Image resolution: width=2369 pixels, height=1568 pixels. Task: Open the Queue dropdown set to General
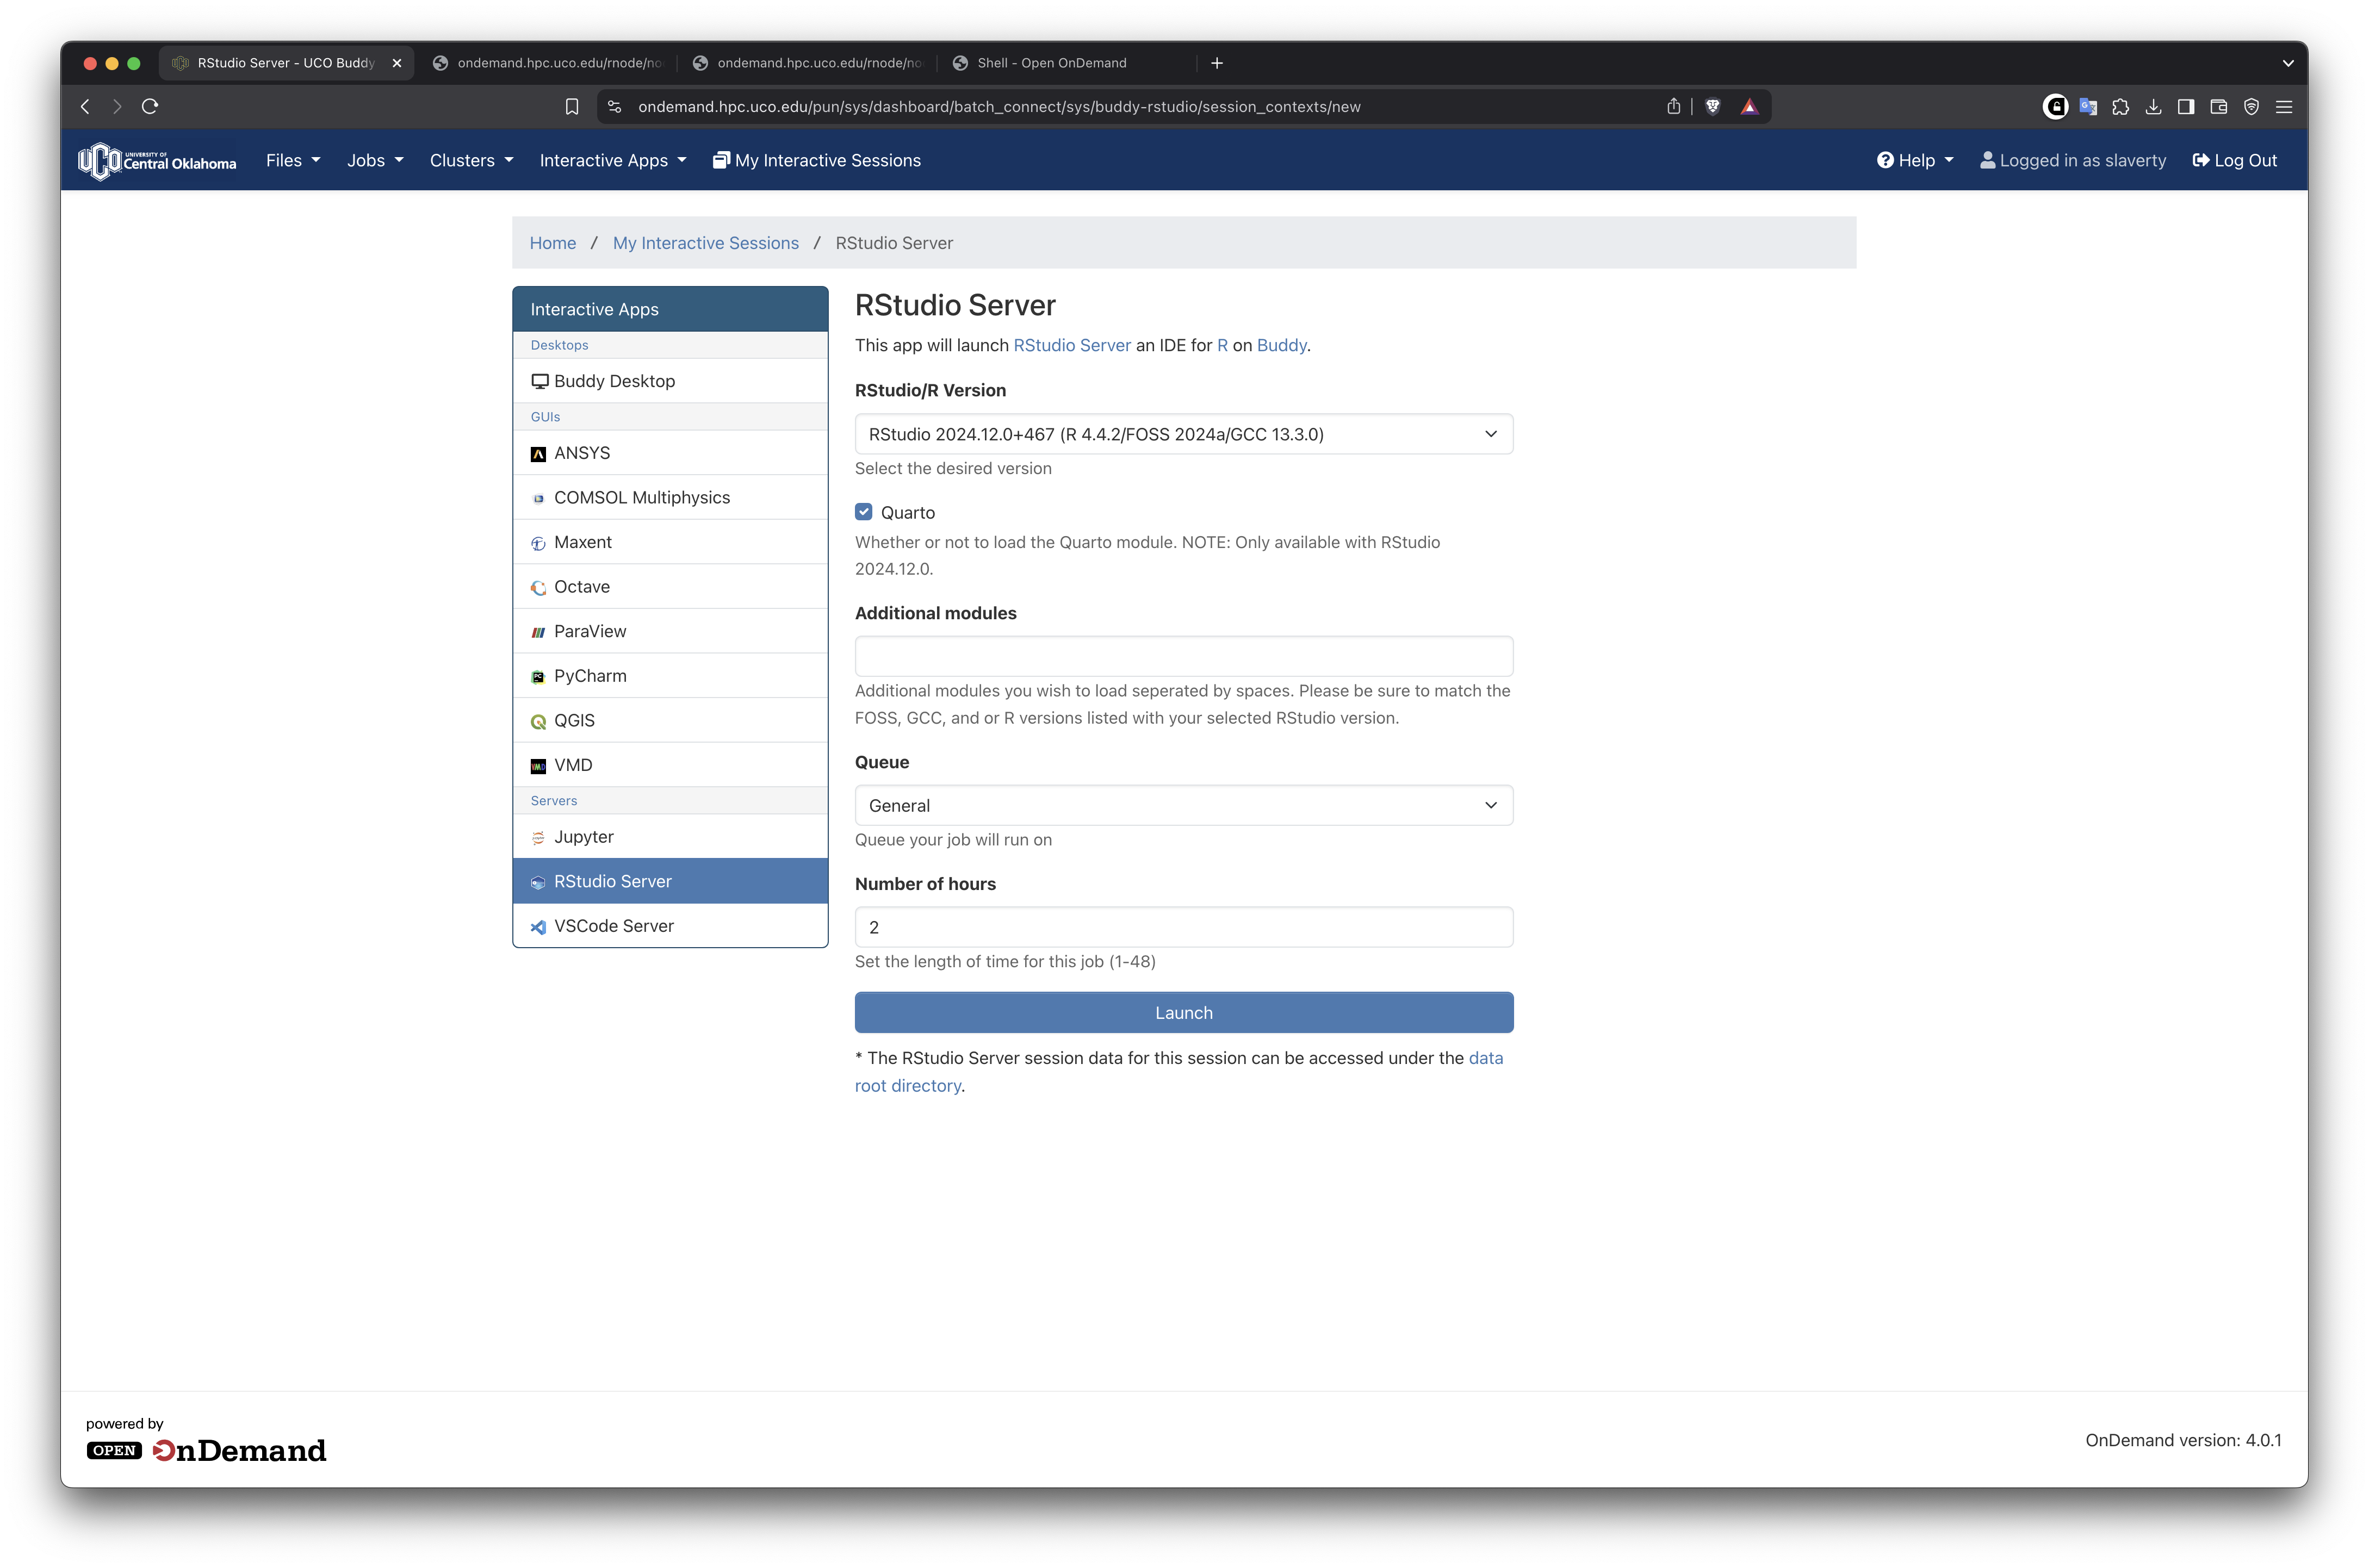(1183, 806)
